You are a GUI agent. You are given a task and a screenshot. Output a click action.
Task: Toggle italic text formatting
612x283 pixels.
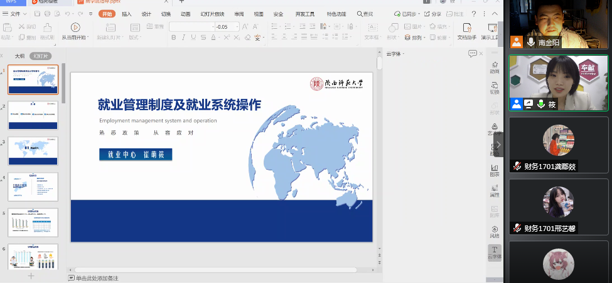[x=183, y=38]
